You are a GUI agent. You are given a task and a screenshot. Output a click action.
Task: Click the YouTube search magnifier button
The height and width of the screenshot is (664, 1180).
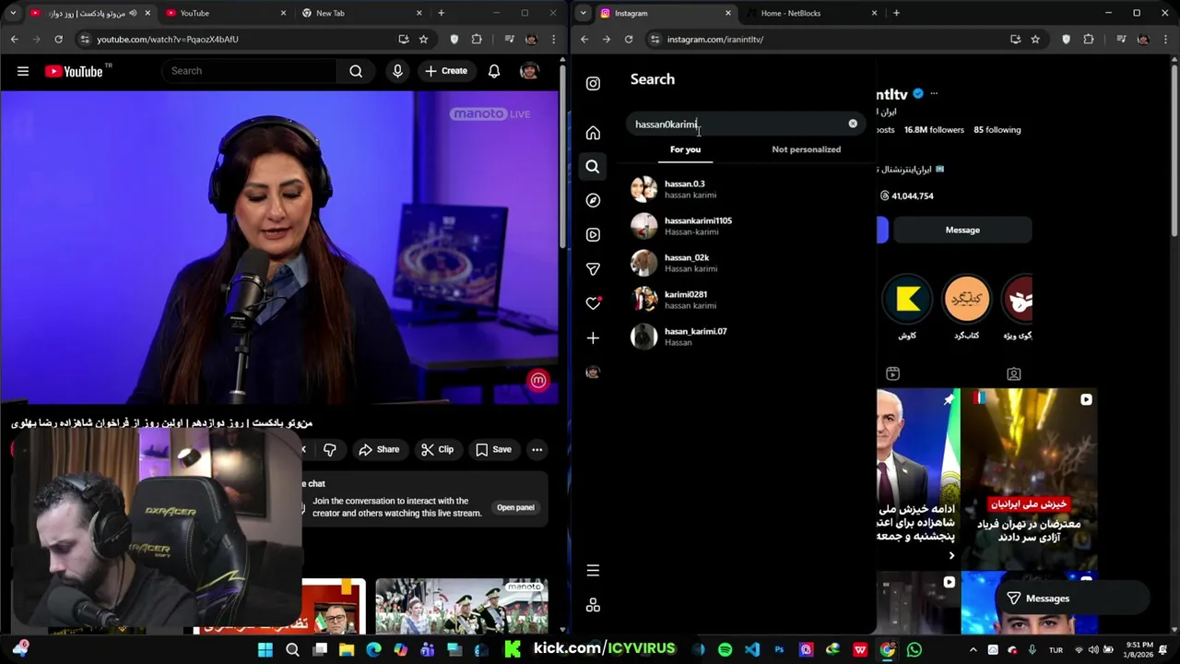click(356, 71)
